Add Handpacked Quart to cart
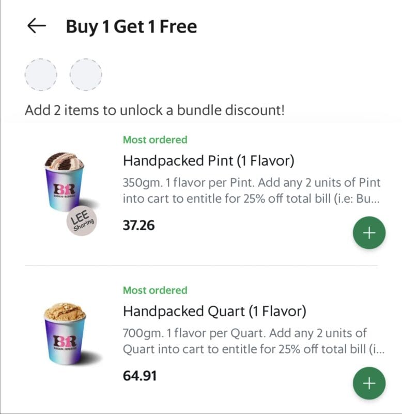The image size is (402, 414). (x=369, y=383)
